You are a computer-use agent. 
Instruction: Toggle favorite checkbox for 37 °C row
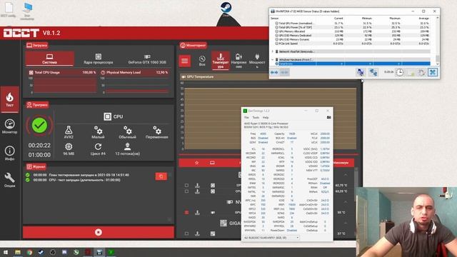pyautogui.click(x=186, y=233)
